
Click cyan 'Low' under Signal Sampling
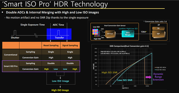click(65, 69)
